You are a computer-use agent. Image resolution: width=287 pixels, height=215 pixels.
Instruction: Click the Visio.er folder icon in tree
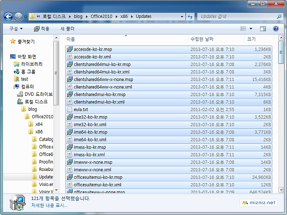[x=34, y=184]
